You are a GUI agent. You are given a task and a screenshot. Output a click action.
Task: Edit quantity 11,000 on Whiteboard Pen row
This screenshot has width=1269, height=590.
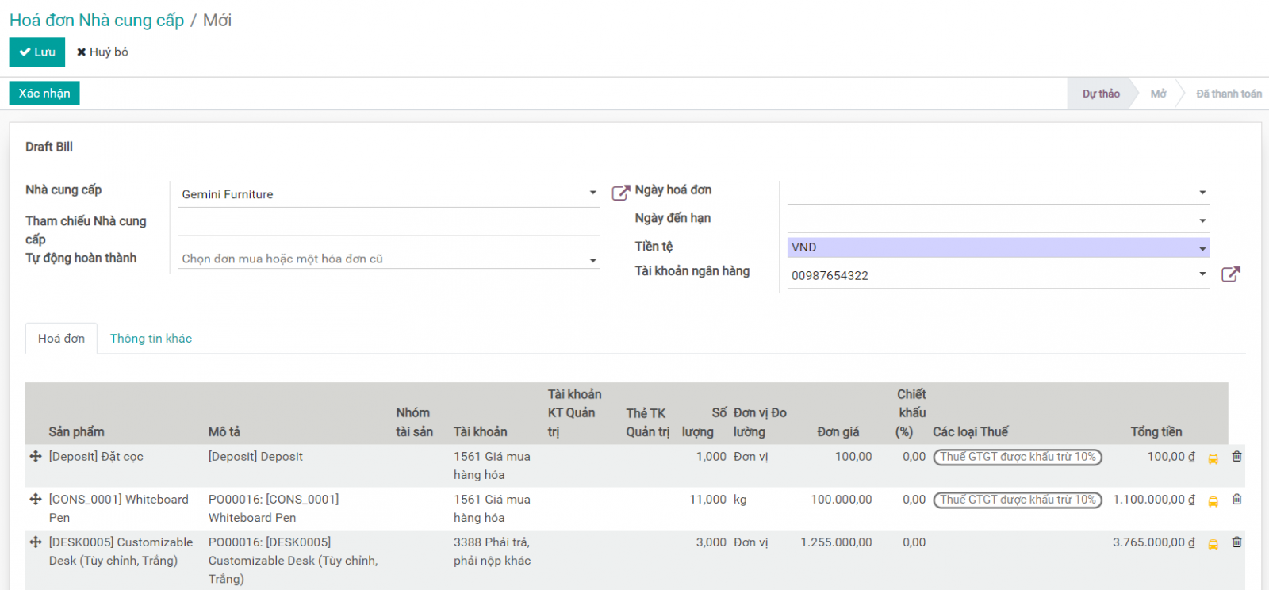pyautogui.click(x=707, y=500)
